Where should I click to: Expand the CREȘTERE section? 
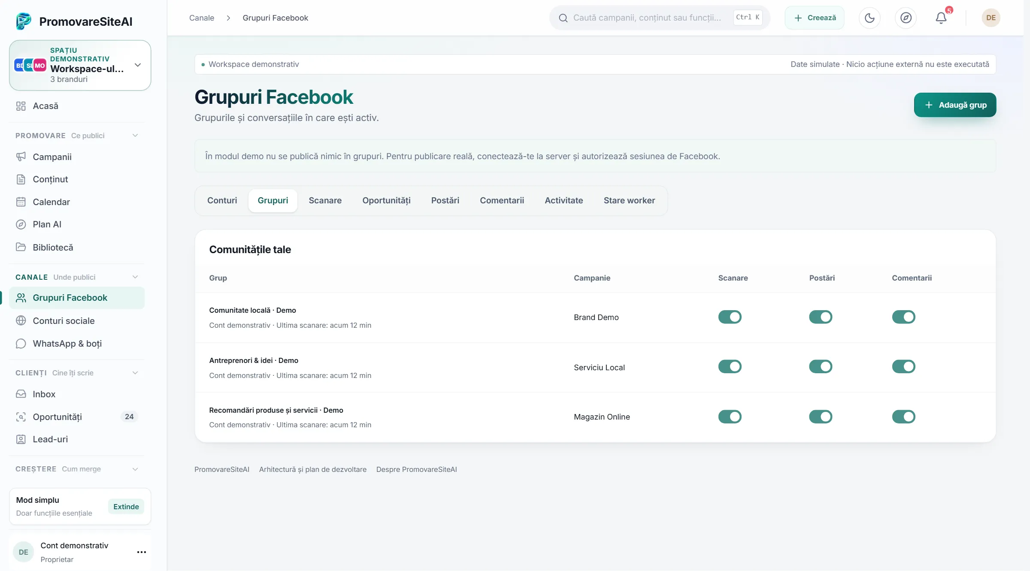[x=135, y=469]
